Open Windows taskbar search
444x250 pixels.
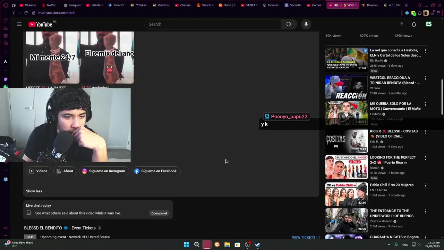pyautogui.click(x=197, y=244)
